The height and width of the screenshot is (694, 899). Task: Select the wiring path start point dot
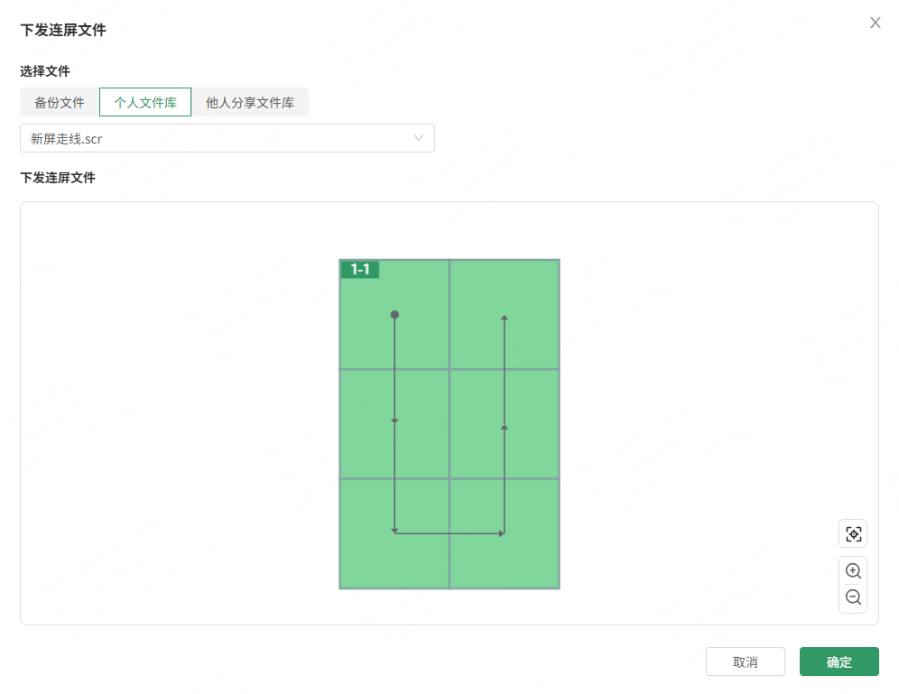394,315
